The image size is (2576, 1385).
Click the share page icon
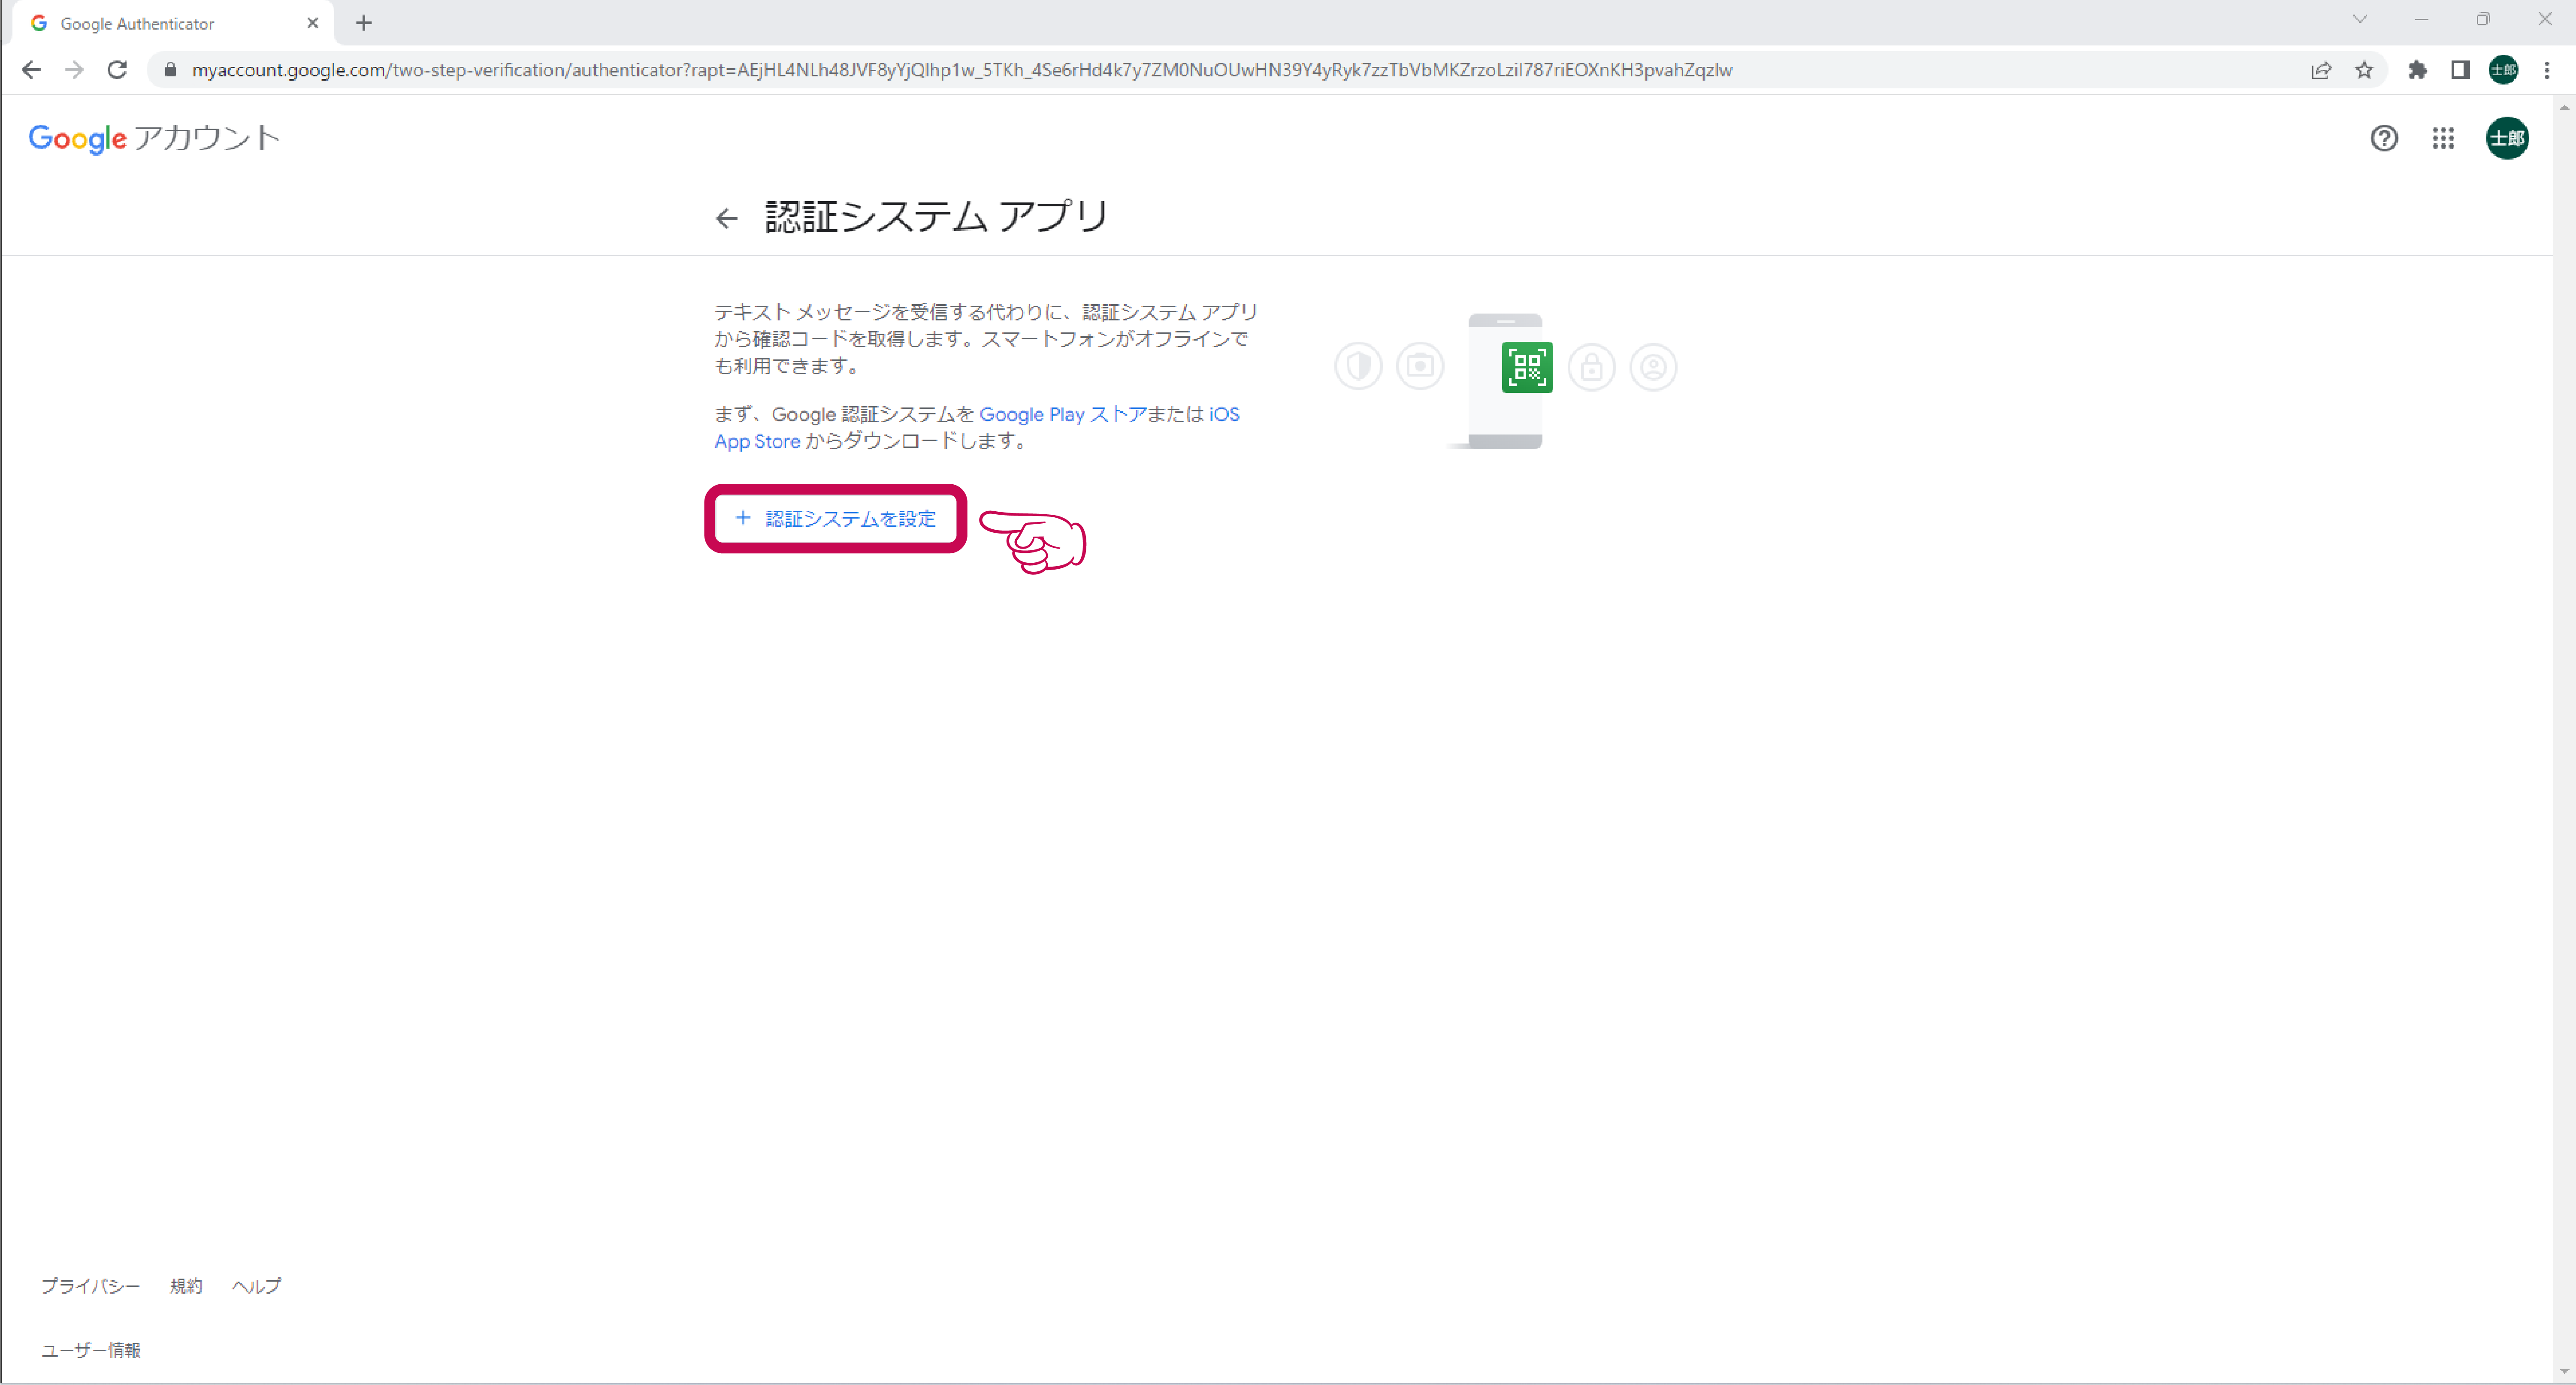pos(2321,70)
